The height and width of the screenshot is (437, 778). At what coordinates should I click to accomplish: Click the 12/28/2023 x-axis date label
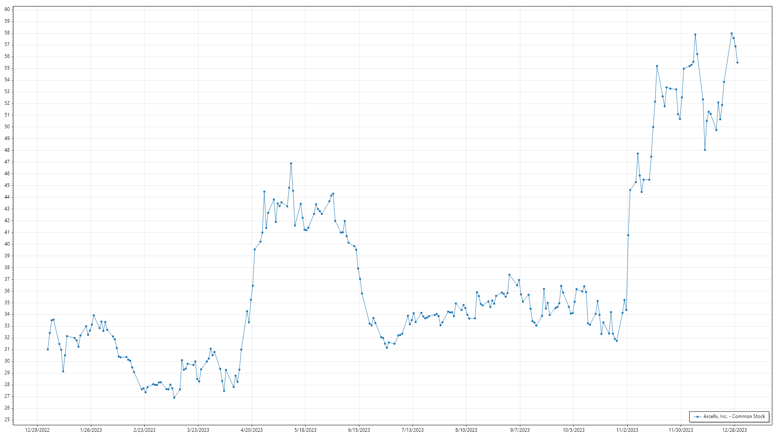point(735,430)
